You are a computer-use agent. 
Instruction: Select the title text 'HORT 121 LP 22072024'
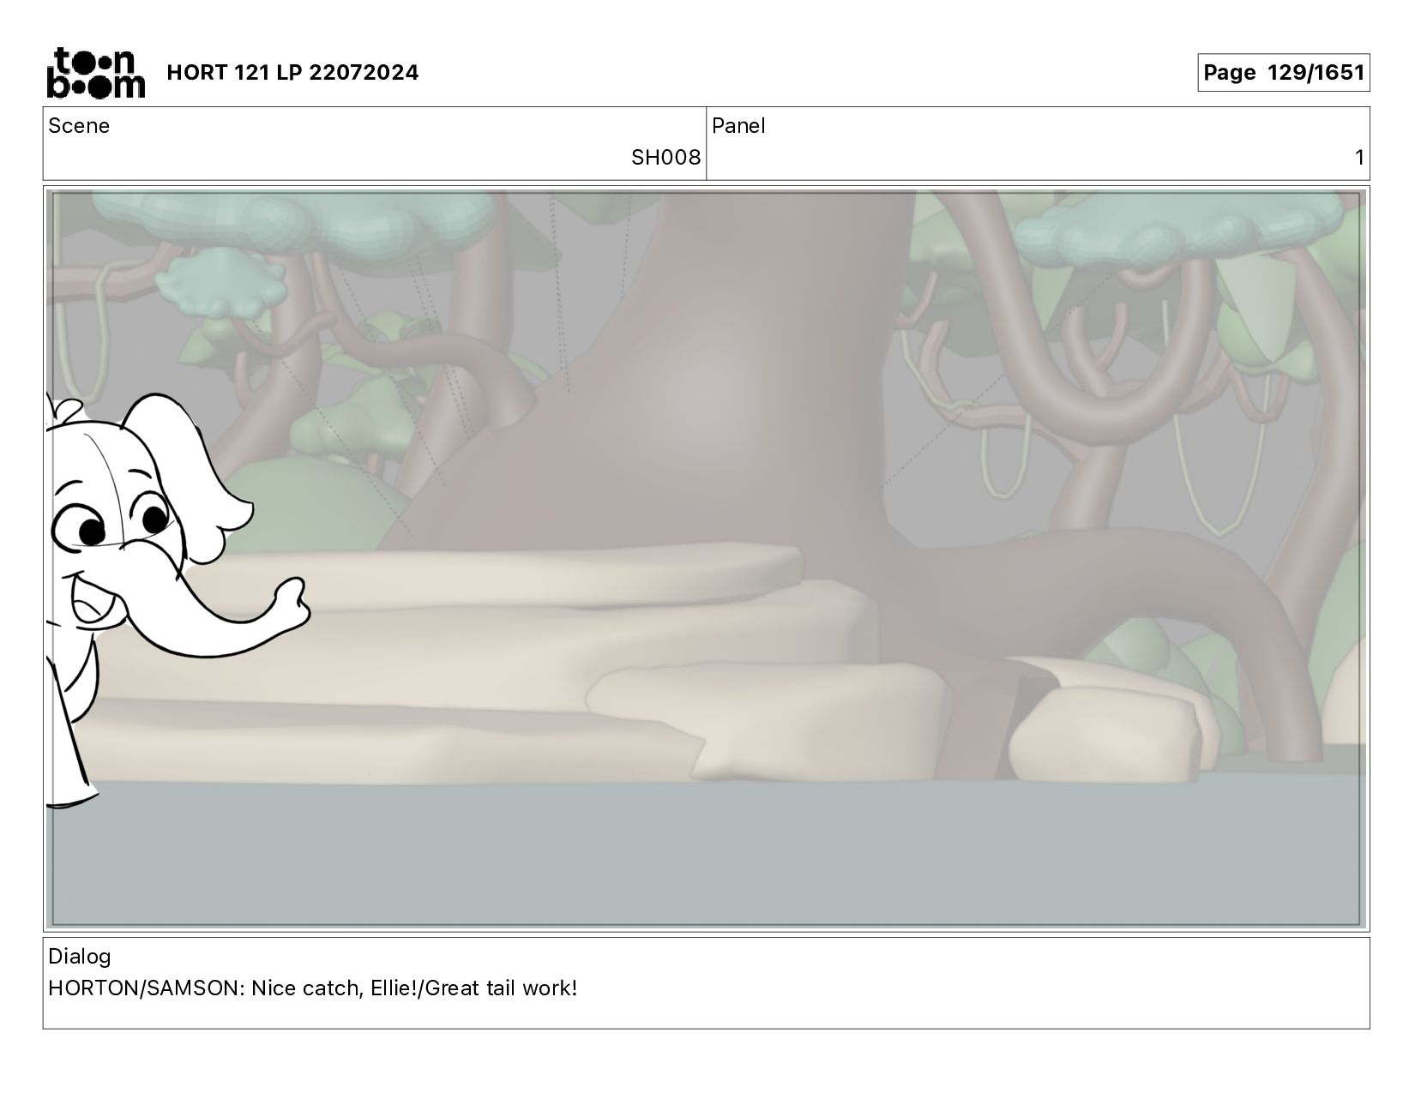pos(292,73)
